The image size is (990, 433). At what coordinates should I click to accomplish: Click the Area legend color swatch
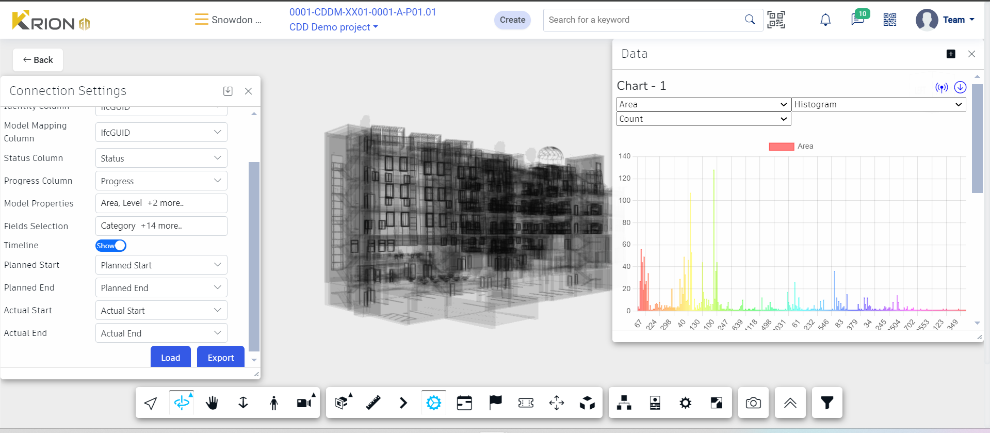click(781, 147)
